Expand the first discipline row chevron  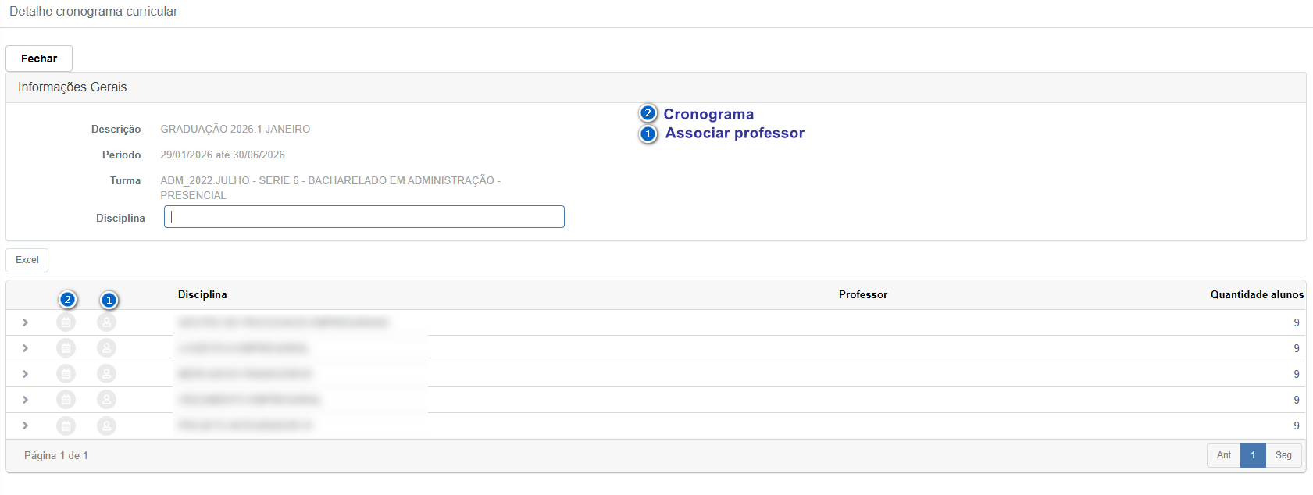coord(25,322)
